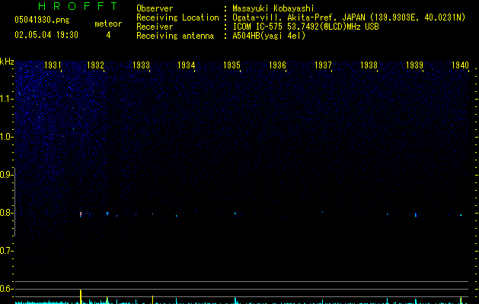This screenshot has width=479, height=304.
Task: Click the 1933 time marker
Action: (141, 65)
